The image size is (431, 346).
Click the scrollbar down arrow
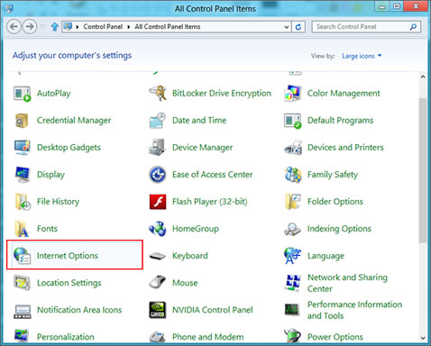pyautogui.click(x=423, y=338)
